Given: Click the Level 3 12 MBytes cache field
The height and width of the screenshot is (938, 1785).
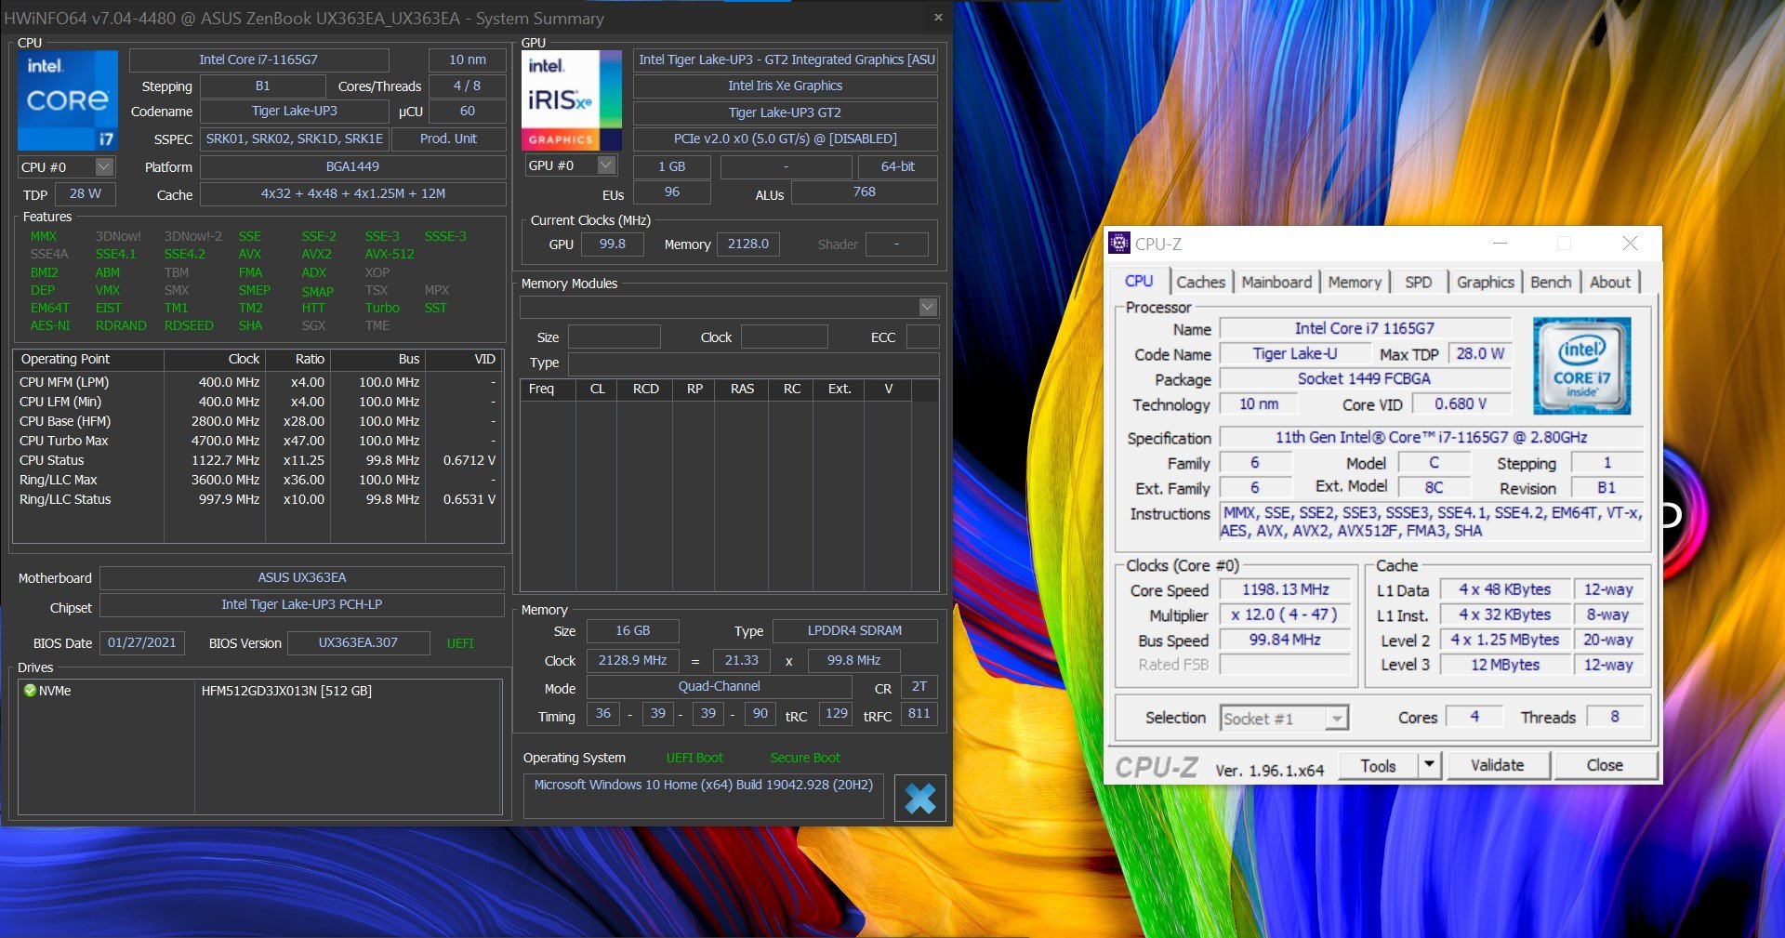Looking at the screenshot, I should click(x=1505, y=665).
